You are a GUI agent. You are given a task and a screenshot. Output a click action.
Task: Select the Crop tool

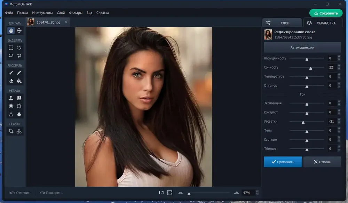11,131
